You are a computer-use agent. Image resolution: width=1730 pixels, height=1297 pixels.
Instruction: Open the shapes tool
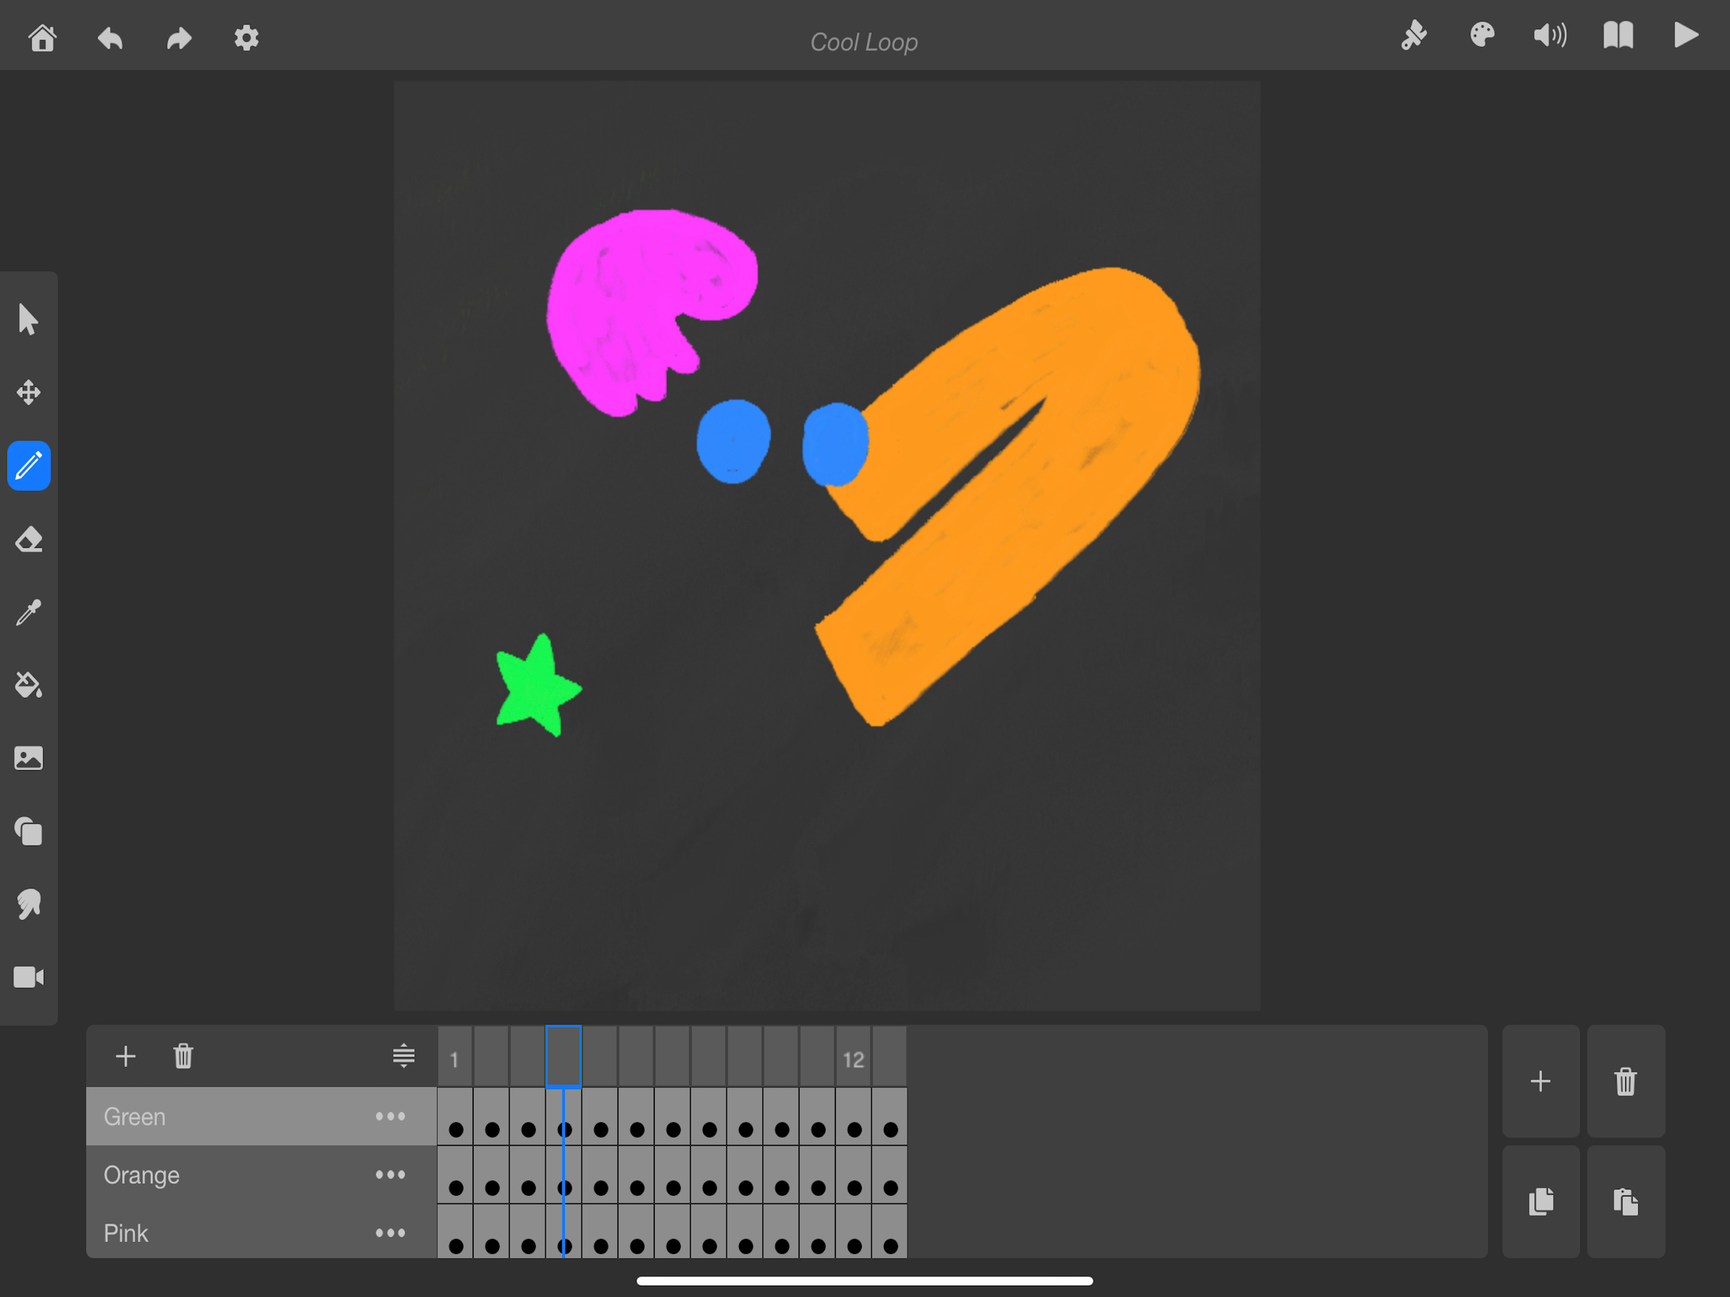[28, 832]
